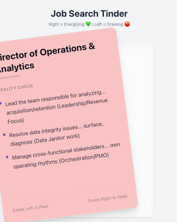Click the purple dot beside Manage cross-functional

point(7,157)
